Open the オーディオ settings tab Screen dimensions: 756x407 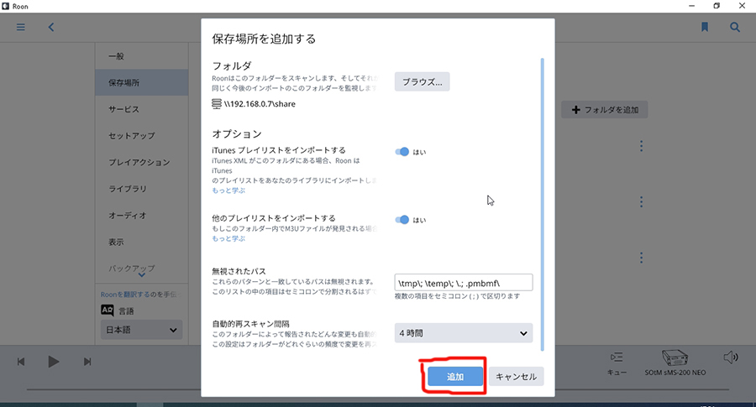128,216
